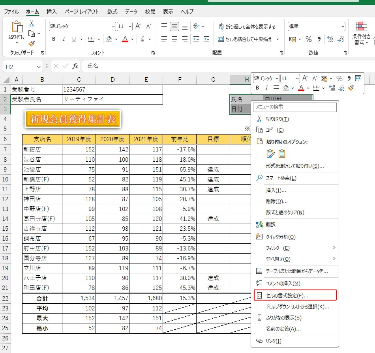Toggle Italic in the ribbon font group
The width and height of the screenshot is (375, 353).
pyautogui.click(x=64, y=39)
